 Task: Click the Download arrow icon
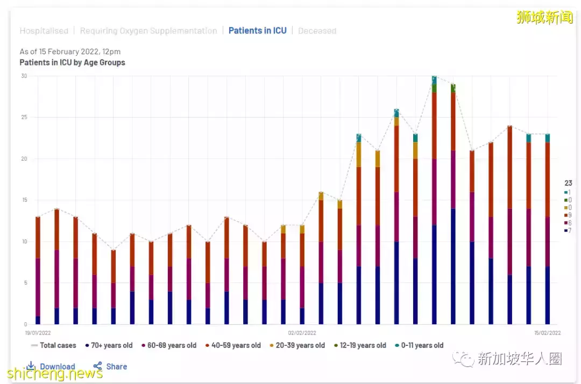click(31, 366)
